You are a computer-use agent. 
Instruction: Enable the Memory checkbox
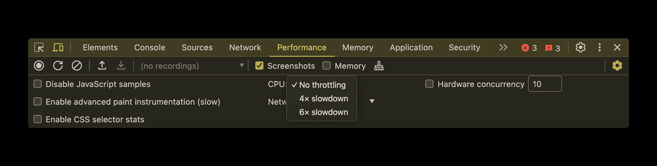click(327, 66)
